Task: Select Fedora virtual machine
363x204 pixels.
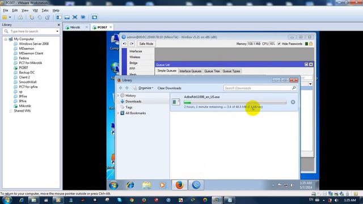Action: [x=24, y=58]
